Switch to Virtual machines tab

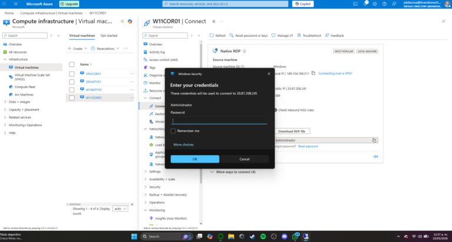point(82,36)
